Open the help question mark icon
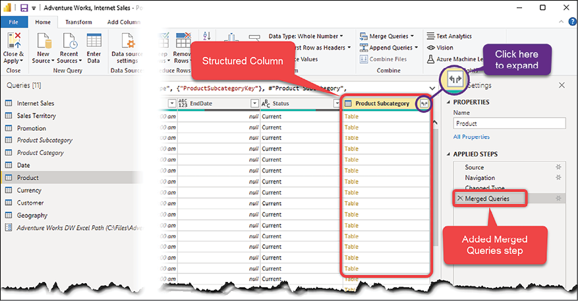The height and width of the screenshot is (301, 578). pos(573,22)
